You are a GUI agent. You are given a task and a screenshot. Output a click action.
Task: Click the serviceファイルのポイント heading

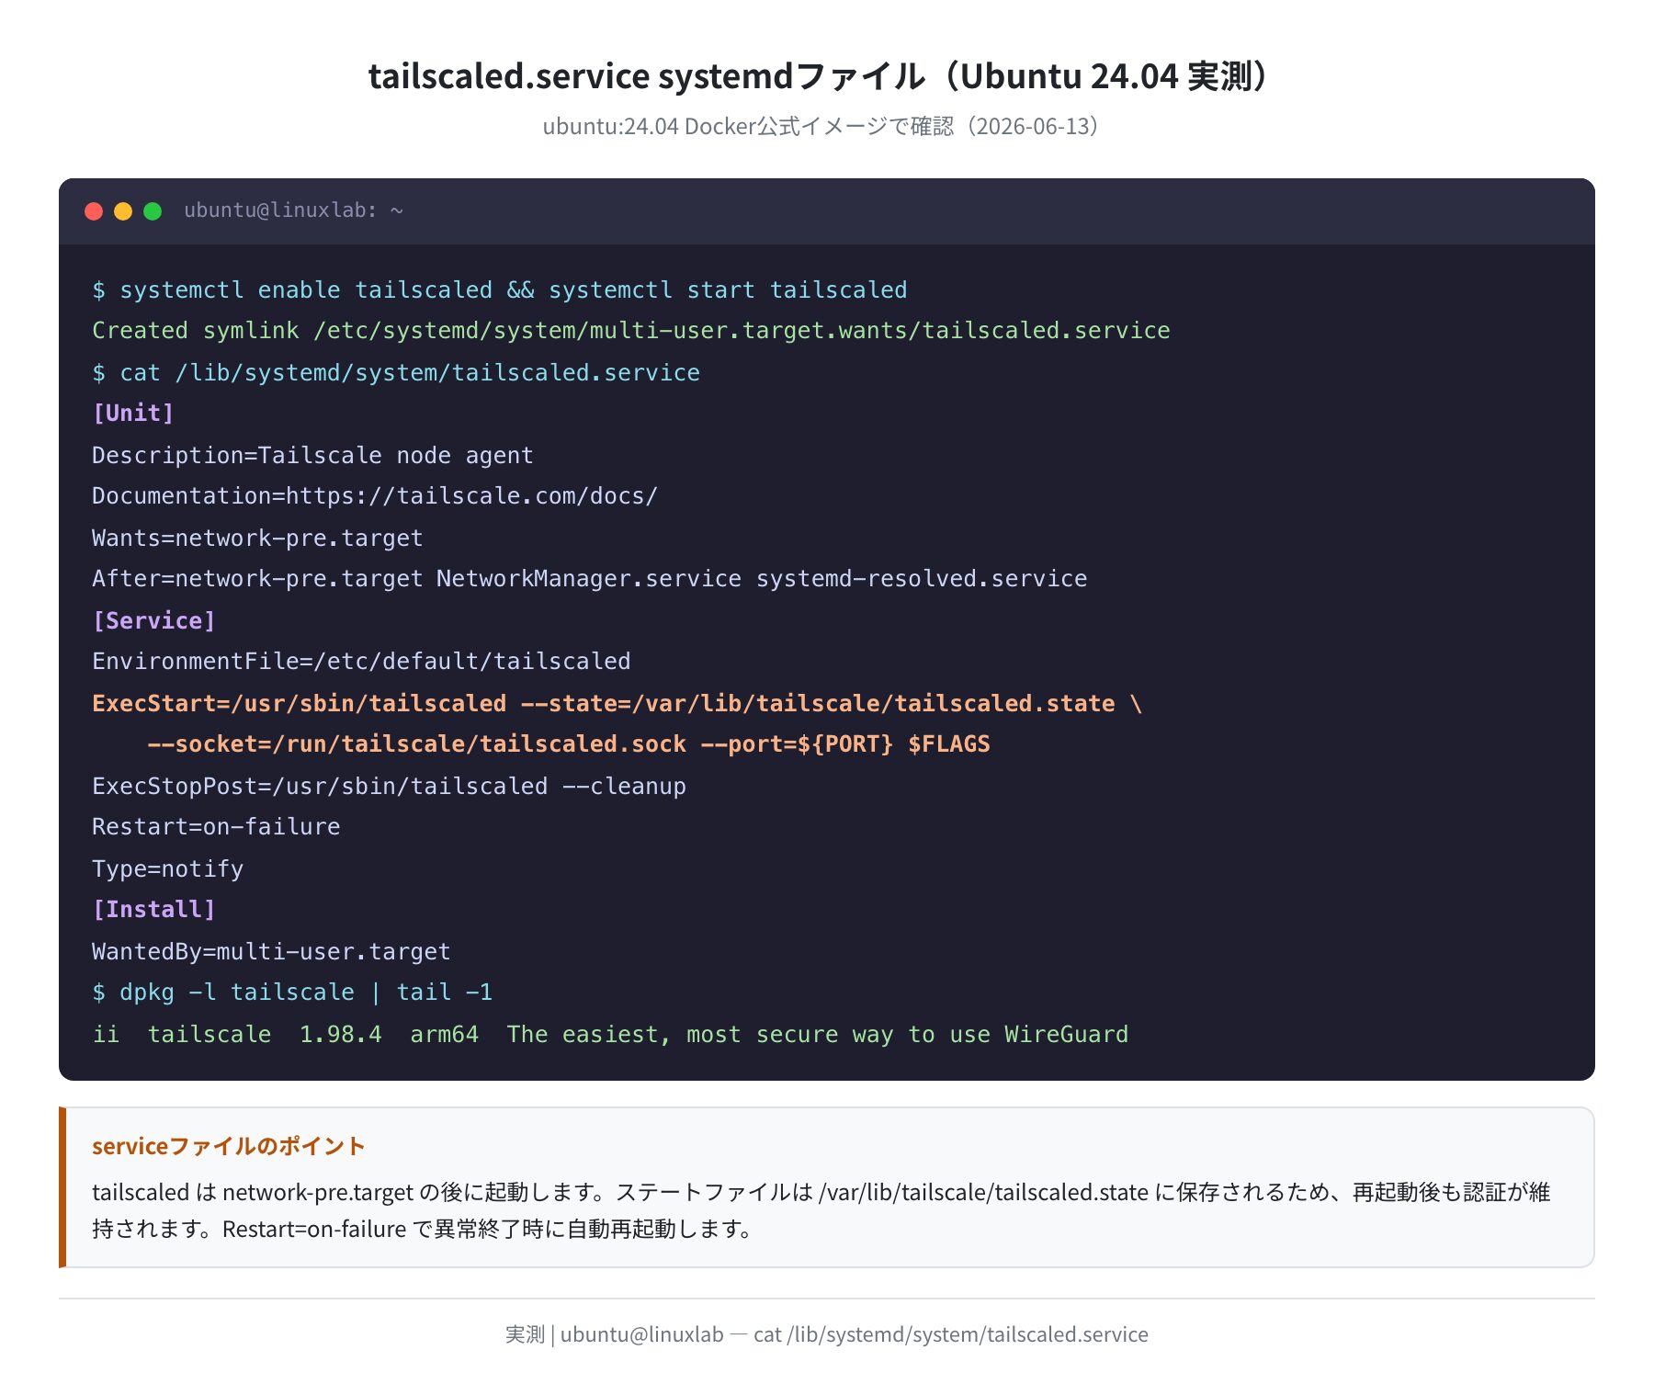(x=229, y=1146)
